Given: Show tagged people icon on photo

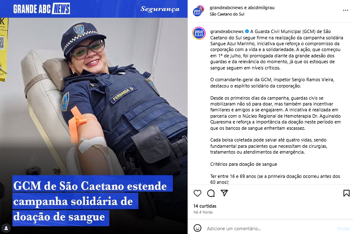Looking at the screenshot, I should [6, 228].
